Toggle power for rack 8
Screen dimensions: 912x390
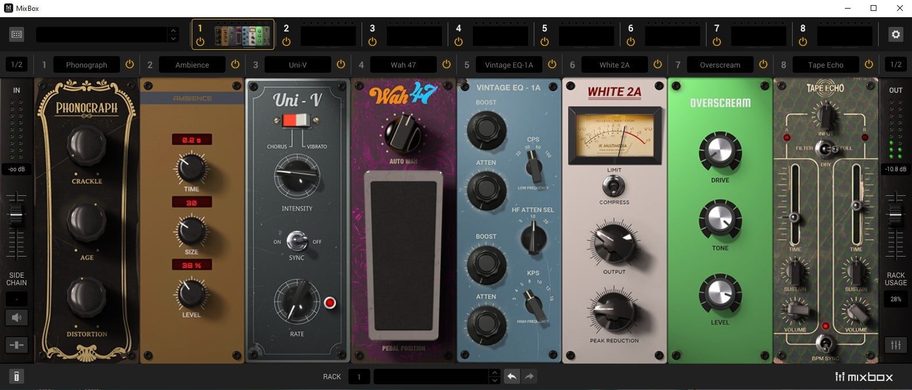[803, 42]
